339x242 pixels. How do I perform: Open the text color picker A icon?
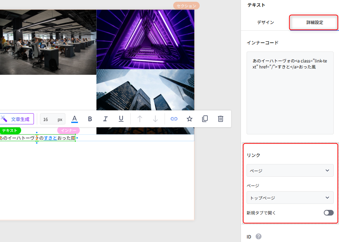coord(74,119)
